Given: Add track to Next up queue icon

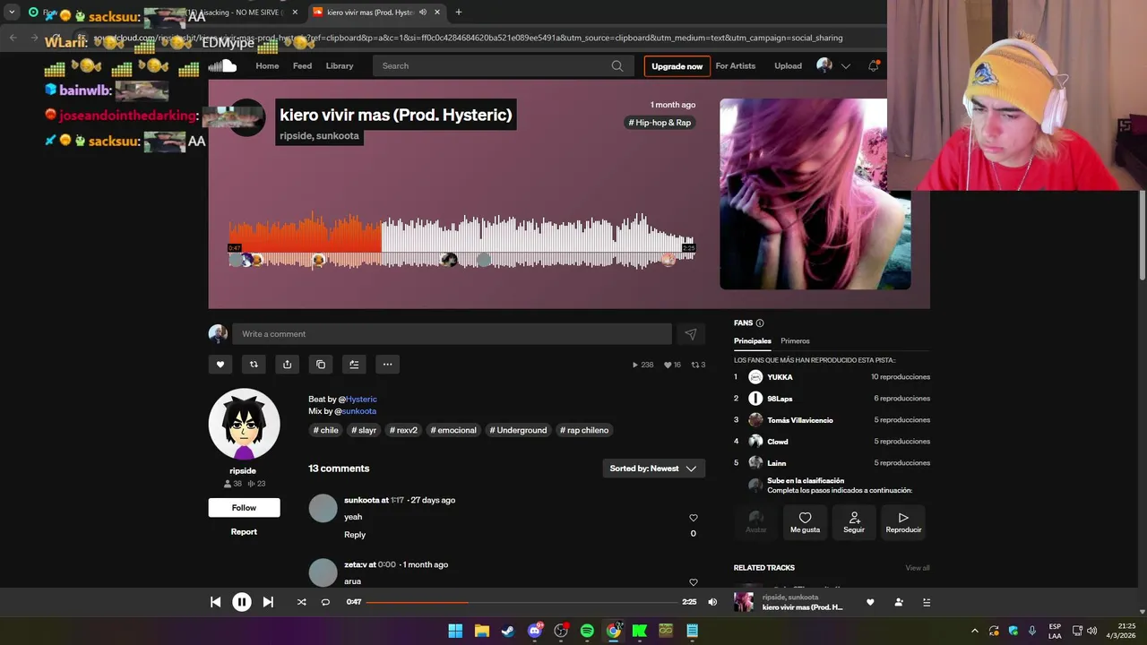Looking at the screenshot, I should 354,365.
